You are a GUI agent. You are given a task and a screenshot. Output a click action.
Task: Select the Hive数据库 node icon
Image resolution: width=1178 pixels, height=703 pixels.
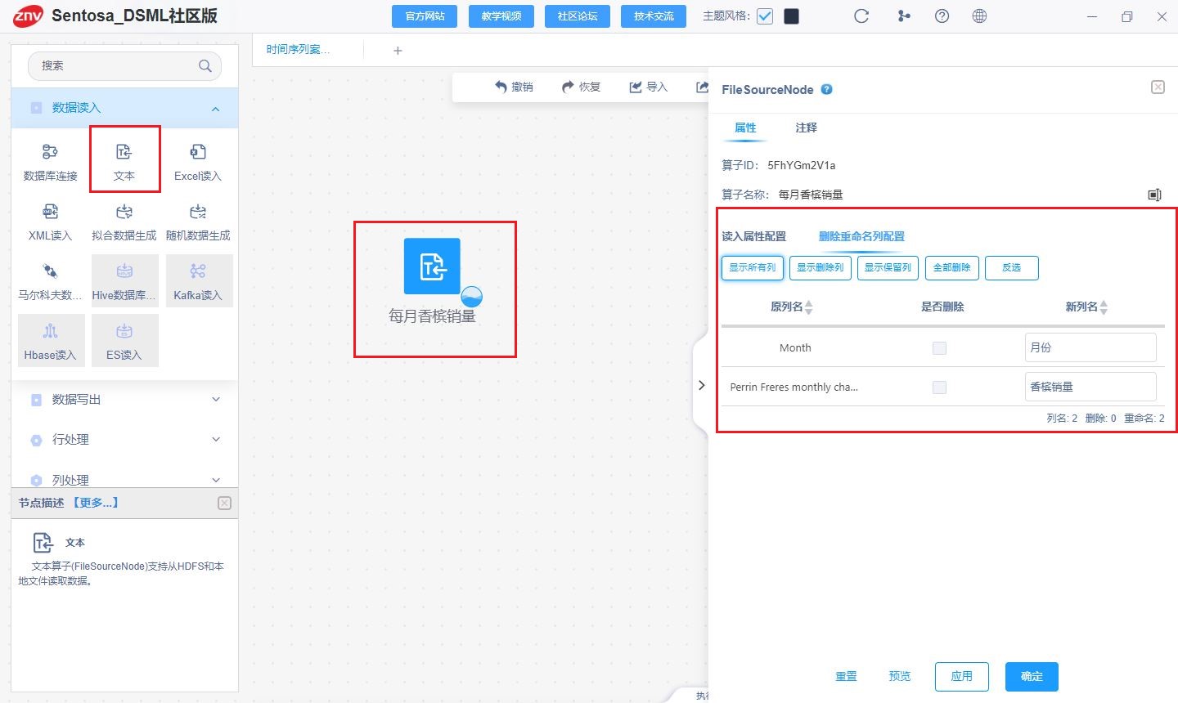pos(124,271)
